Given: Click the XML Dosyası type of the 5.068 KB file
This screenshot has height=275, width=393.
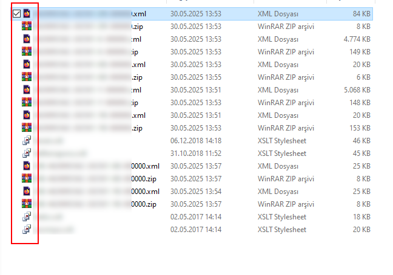Looking at the screenshot, I should point(278,90).
